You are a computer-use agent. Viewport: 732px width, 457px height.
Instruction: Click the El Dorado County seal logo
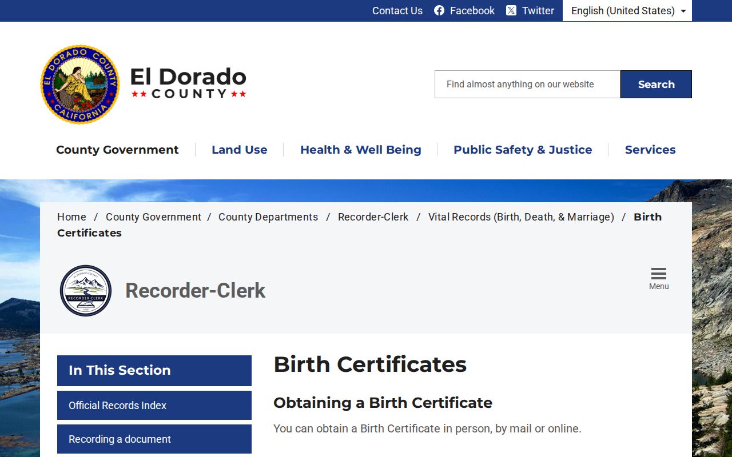(x=80, y=85)
